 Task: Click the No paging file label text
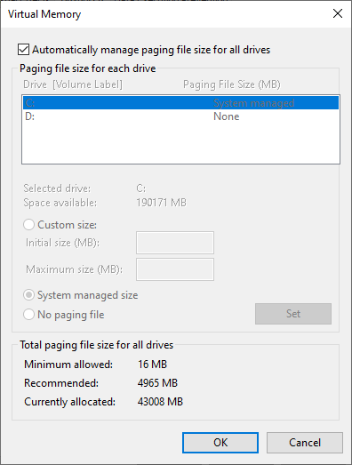[71, 315]
